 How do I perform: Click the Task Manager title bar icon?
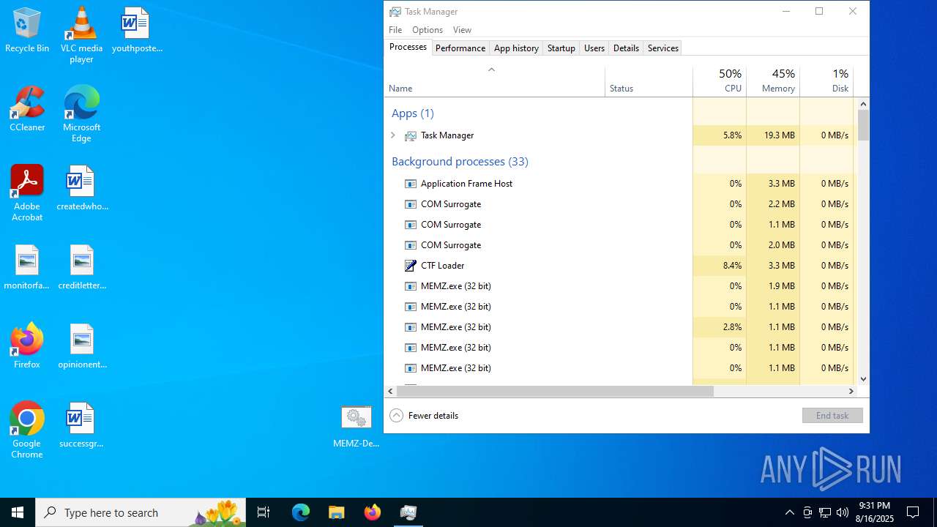tap(395, 12)
